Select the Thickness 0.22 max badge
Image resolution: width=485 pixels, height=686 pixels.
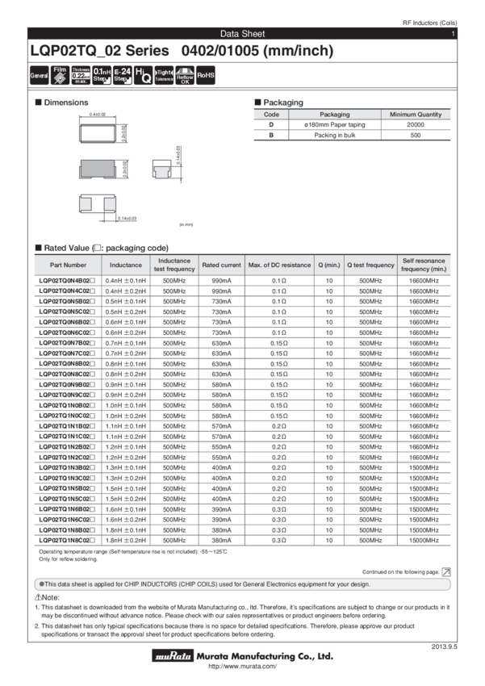[81, 75]
